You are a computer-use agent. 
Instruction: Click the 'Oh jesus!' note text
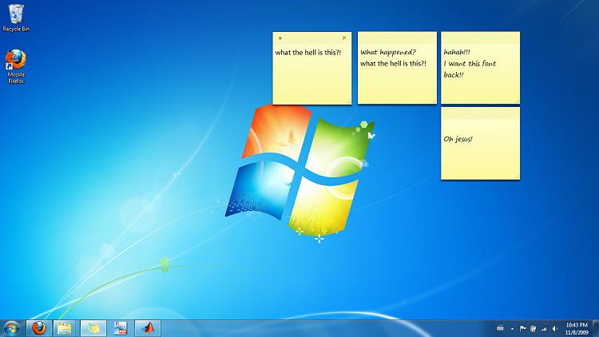pos(458,139)
